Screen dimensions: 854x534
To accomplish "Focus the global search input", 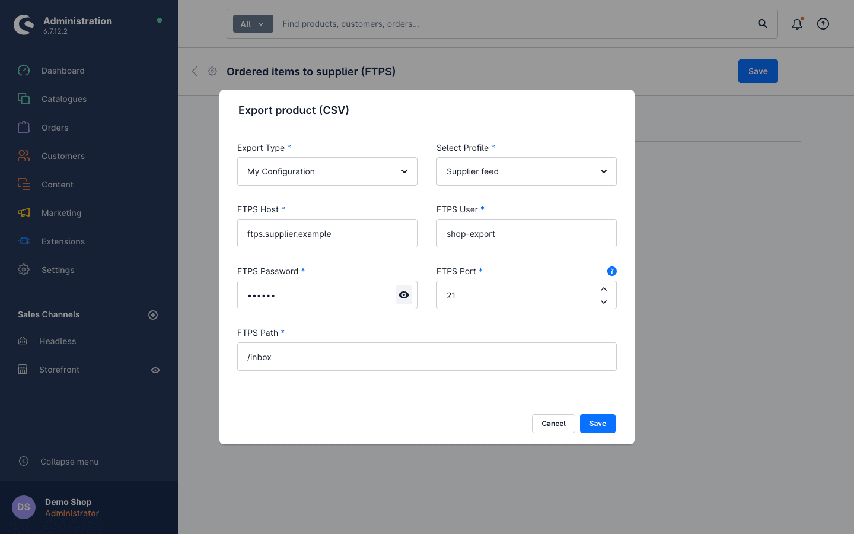I will click(514, 24).
